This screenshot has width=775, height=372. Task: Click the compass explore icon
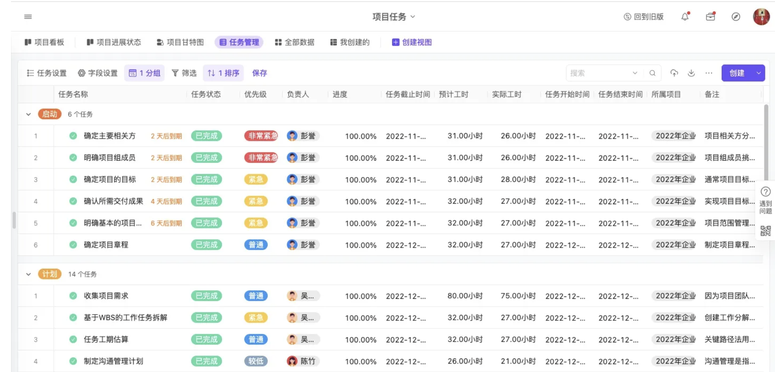point(736,16)
